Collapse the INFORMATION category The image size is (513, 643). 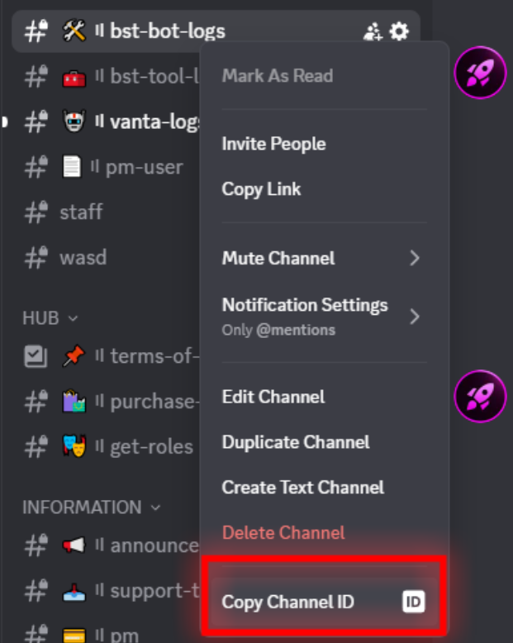(91, 507)
